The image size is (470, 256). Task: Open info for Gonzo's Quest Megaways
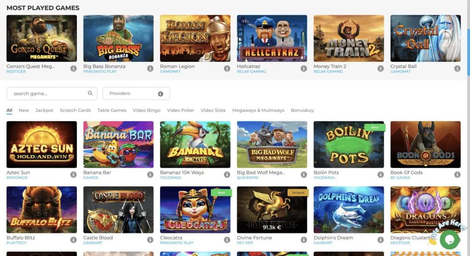click(73, 68)
